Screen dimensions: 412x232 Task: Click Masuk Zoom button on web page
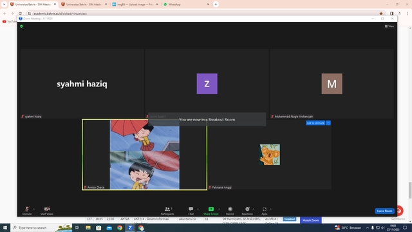tap(310, 220)
